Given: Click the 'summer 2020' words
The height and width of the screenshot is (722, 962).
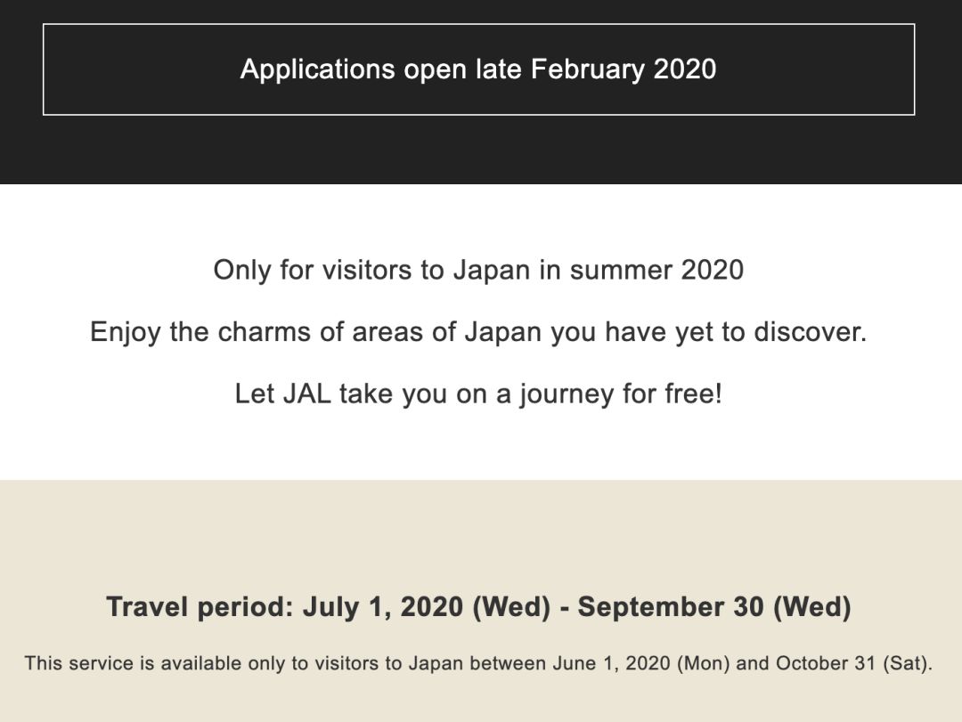Looking at the screenshot, I should click(656, 270).
